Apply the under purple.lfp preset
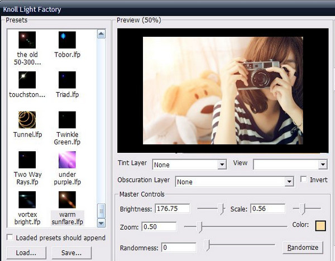Image resolution: width=335 pixels, height=261 pixels. pos(67,159)
